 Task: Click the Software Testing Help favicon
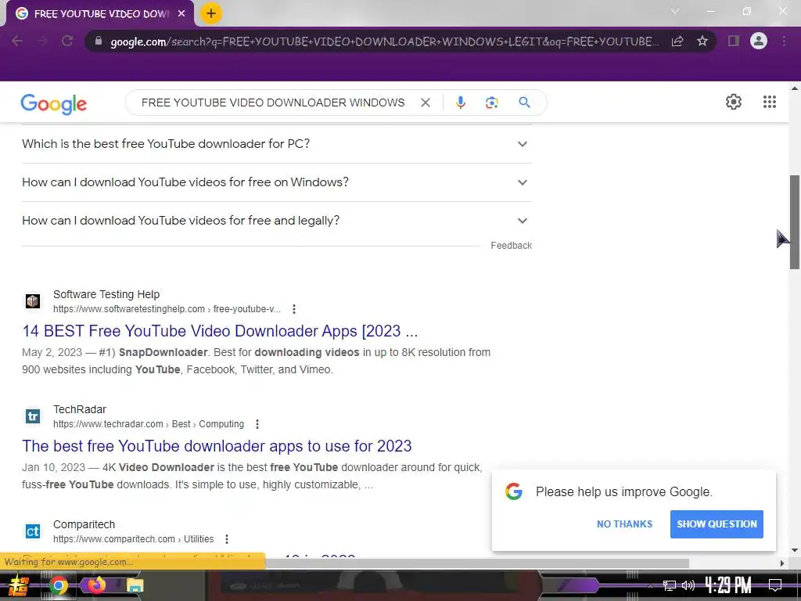click(x=33, y=301)
